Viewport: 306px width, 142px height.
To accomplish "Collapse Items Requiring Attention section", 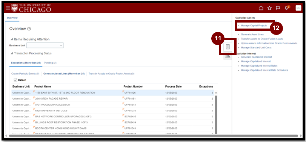I will pos(12,39).
